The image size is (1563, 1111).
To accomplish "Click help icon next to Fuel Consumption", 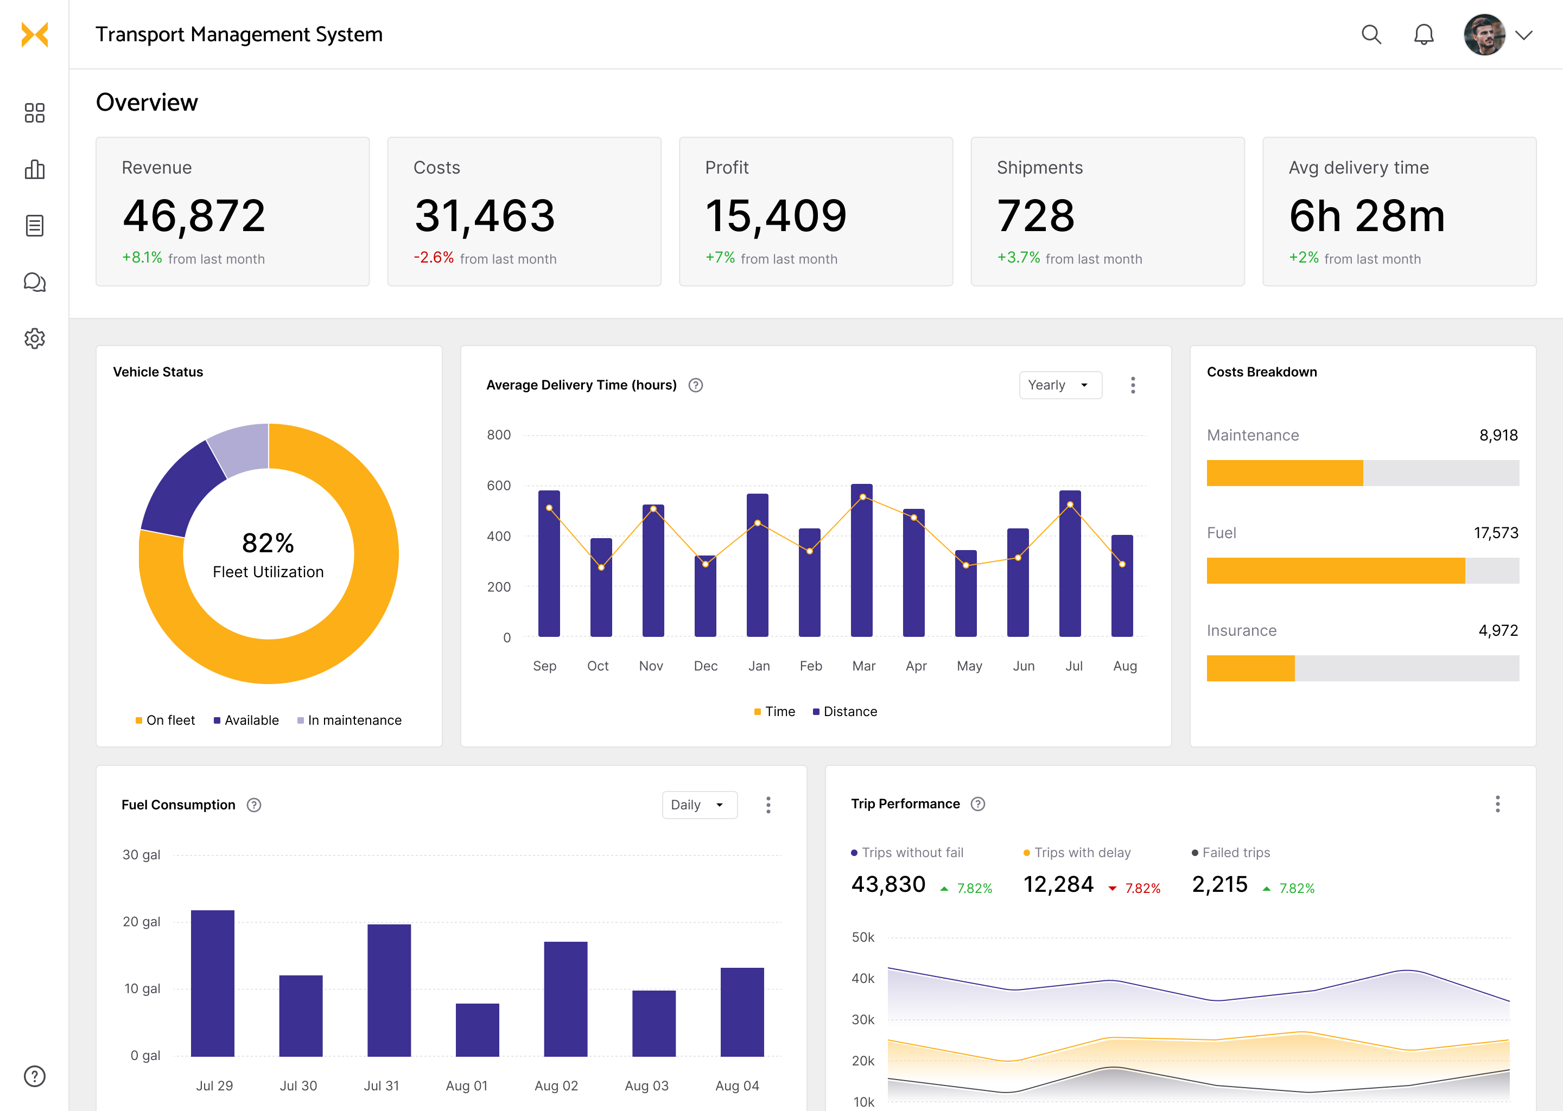I will point(254,805).
